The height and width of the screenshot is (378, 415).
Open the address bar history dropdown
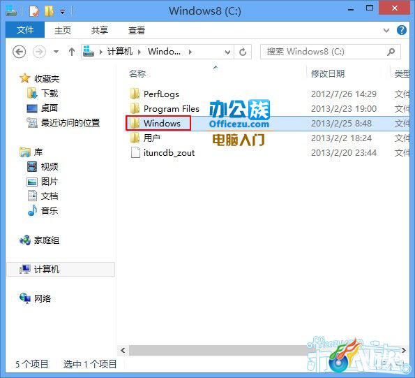coord(227,52)
